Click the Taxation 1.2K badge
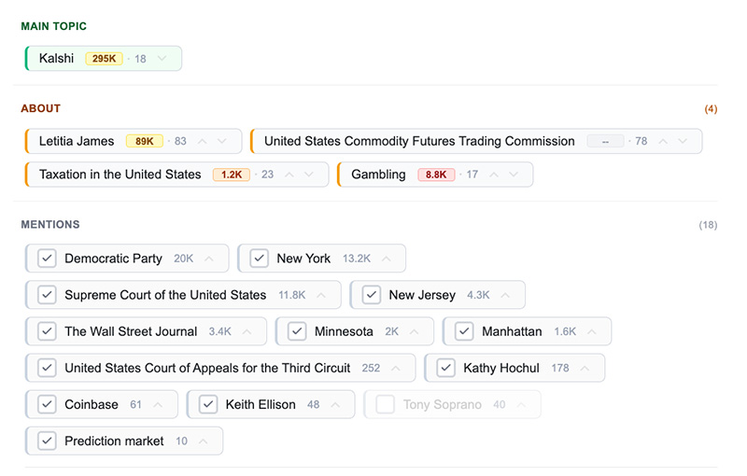The height and width of the screenshot is (476, 747). [232, 175]
